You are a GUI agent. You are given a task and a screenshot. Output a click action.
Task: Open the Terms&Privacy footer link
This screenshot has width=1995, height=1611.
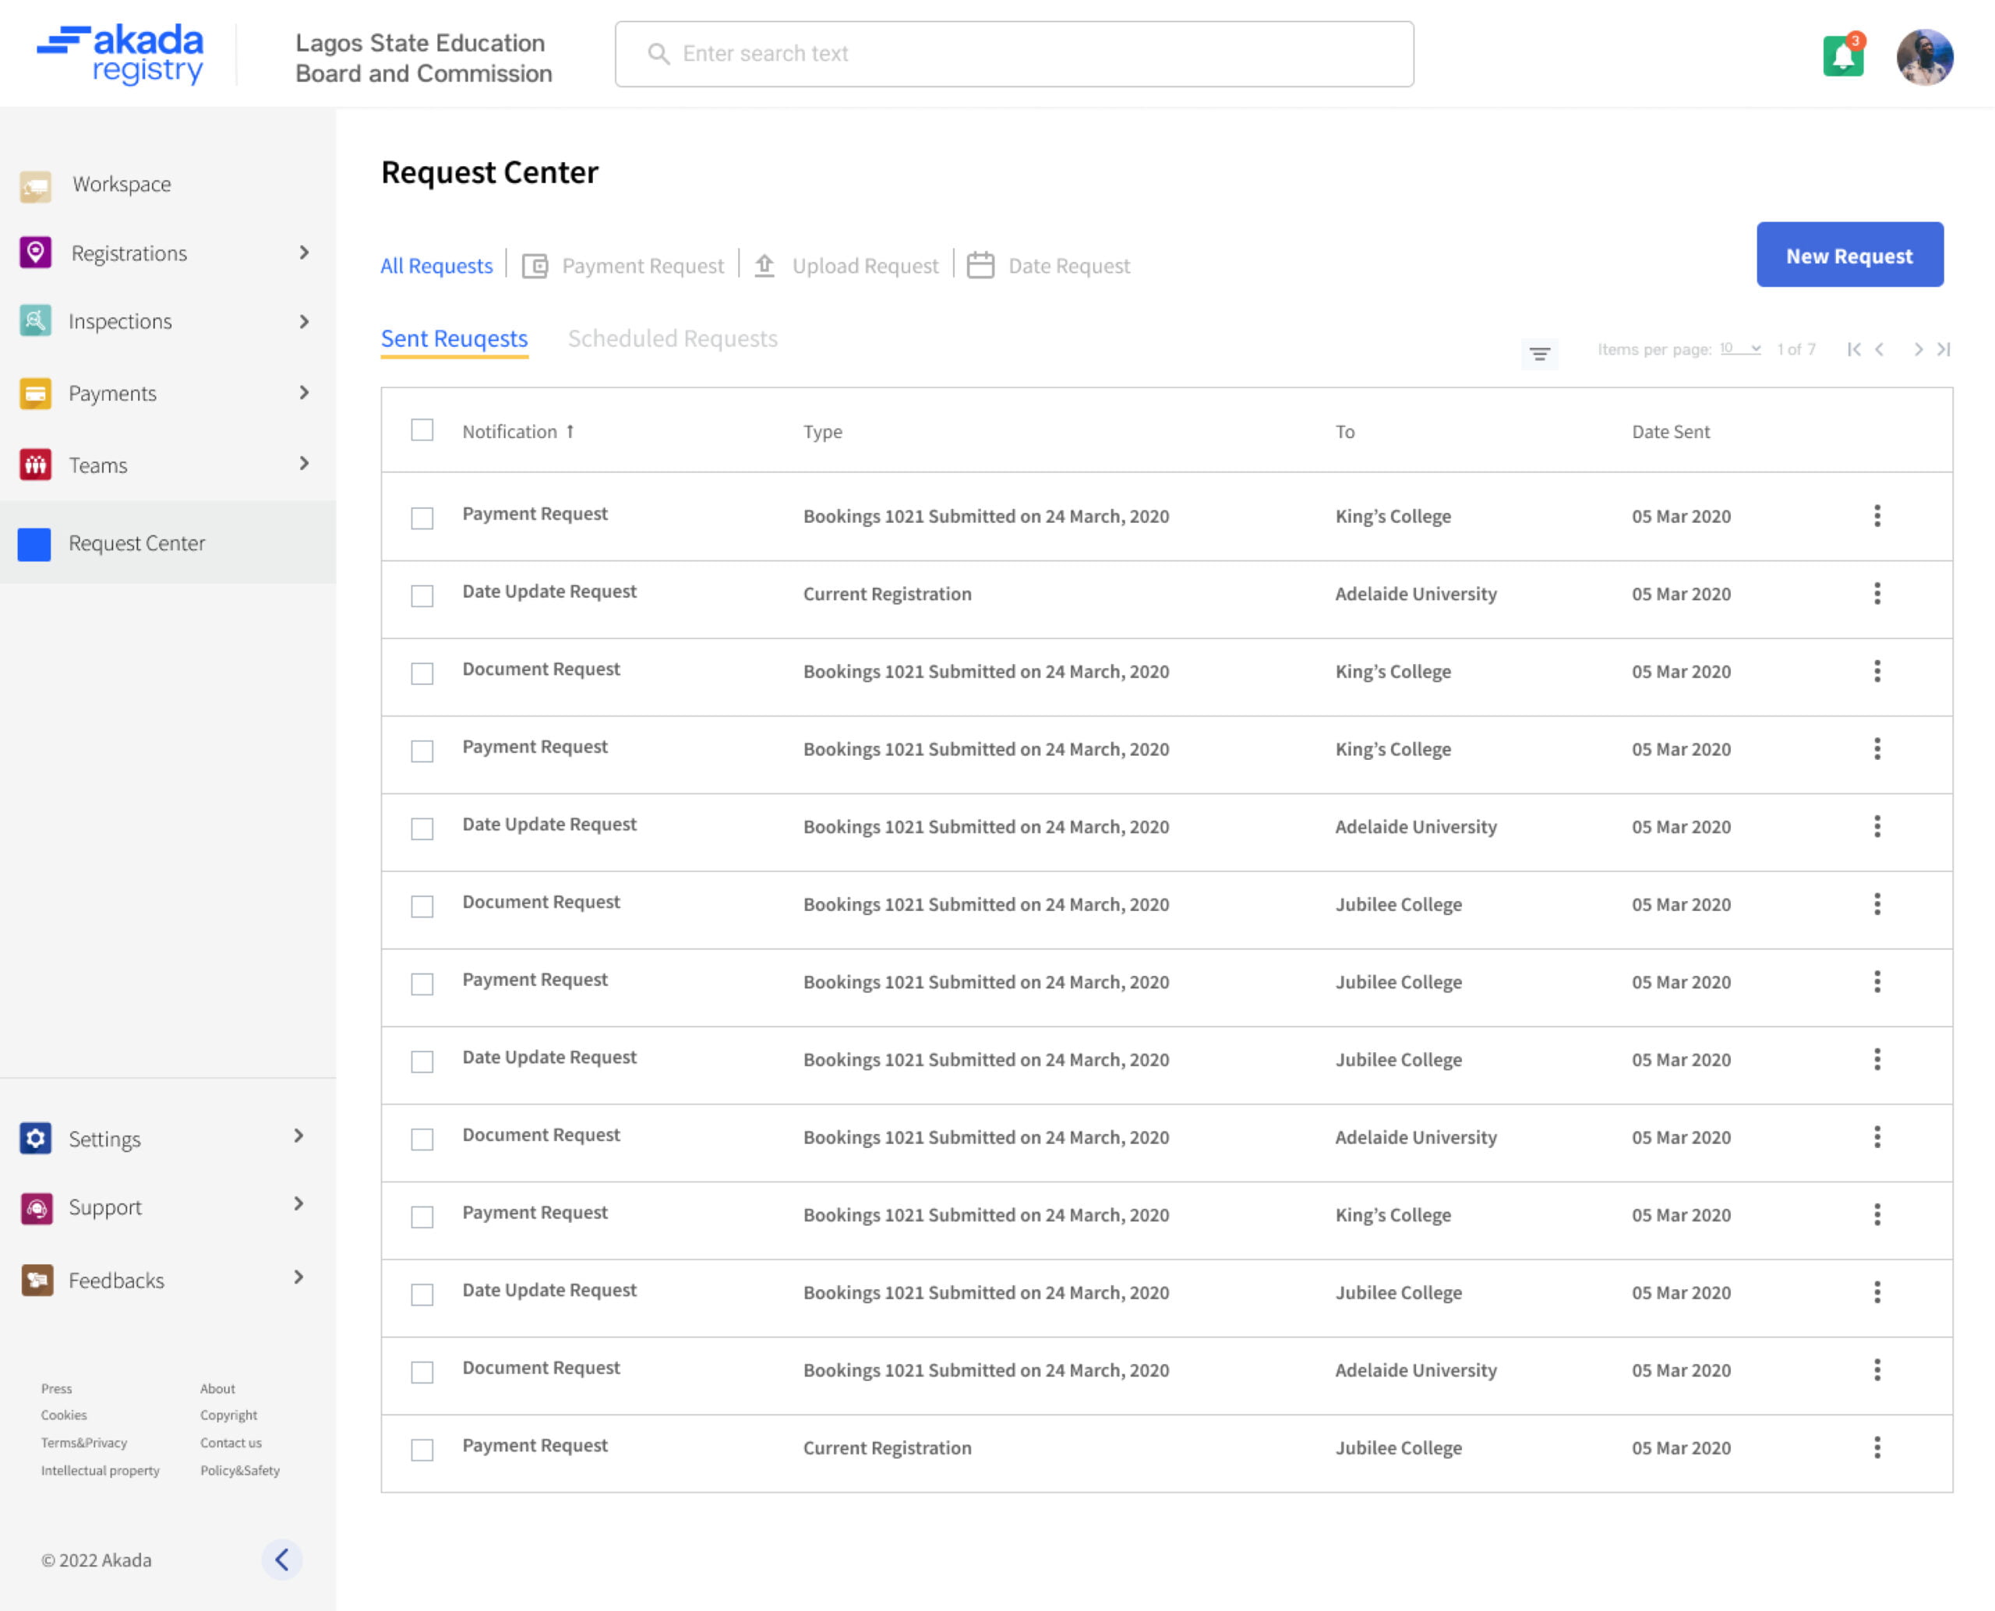click(83, 1442)
